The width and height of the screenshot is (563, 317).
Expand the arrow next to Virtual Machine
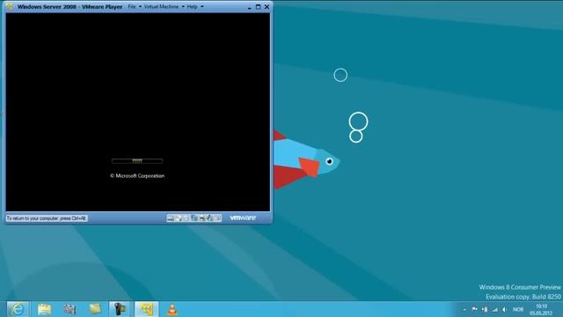click(x=183, y=6)
